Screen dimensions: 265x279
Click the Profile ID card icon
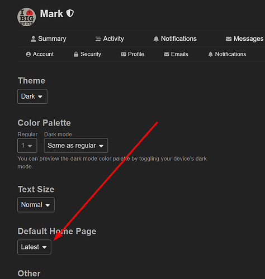[124, 54]
